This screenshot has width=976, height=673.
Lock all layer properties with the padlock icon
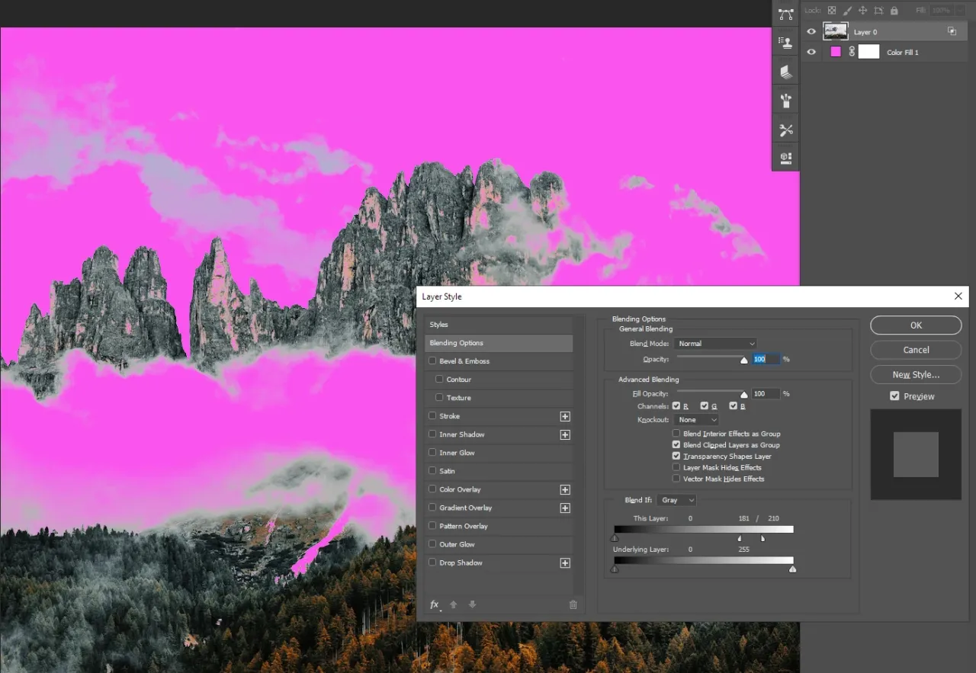click(x=894, y=10)
